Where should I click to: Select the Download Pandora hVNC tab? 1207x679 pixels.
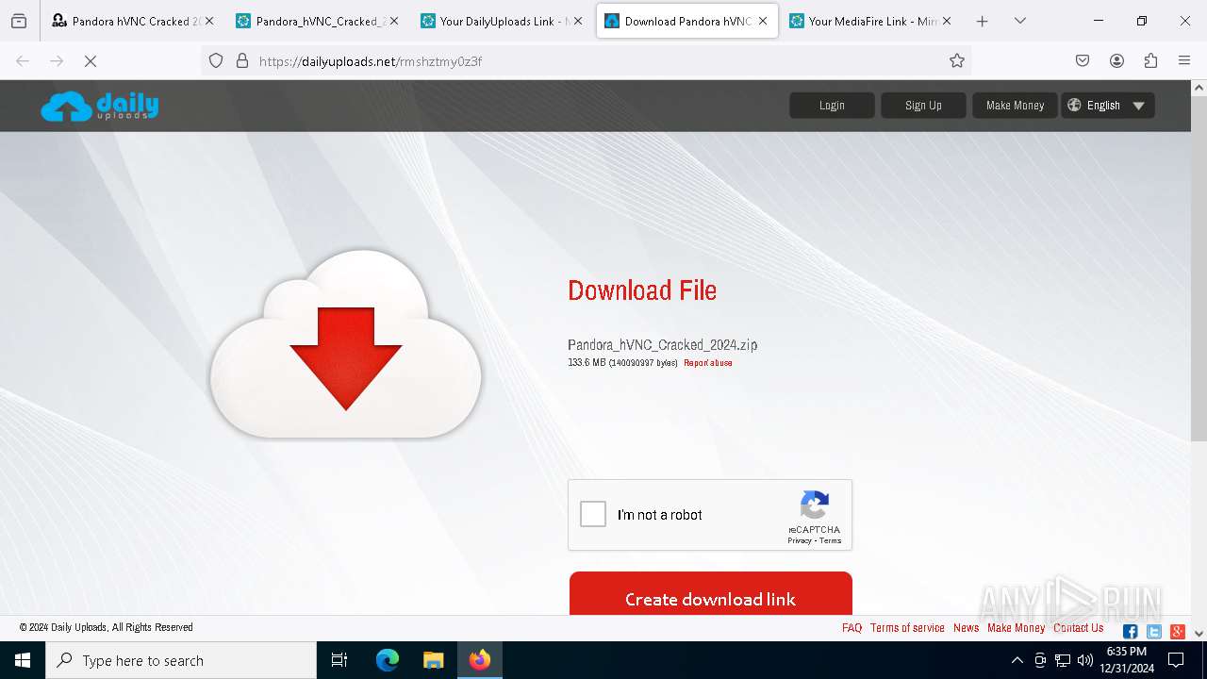[686, 21]
